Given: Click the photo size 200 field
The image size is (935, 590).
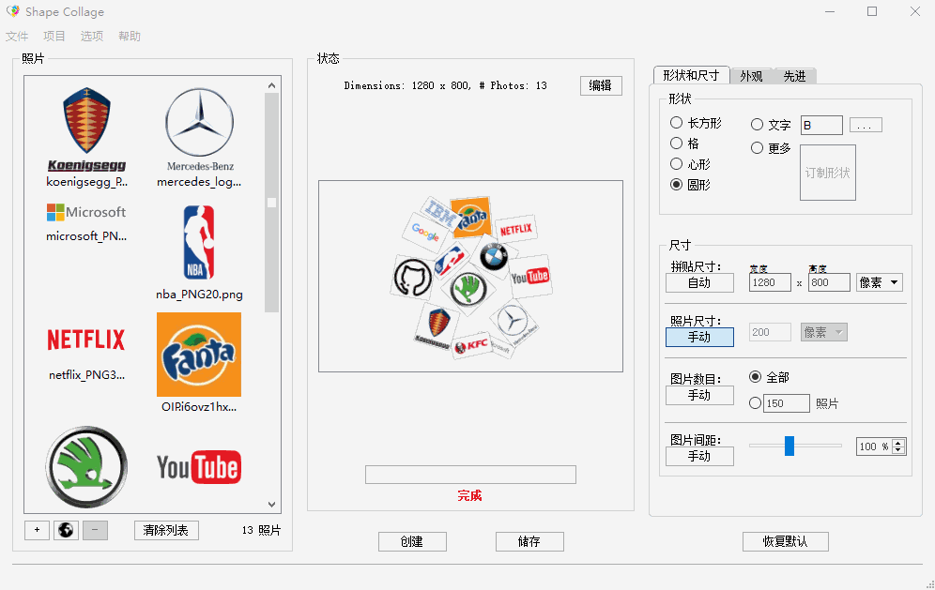Looking at the screenshot, I should [x=770, y=332].
